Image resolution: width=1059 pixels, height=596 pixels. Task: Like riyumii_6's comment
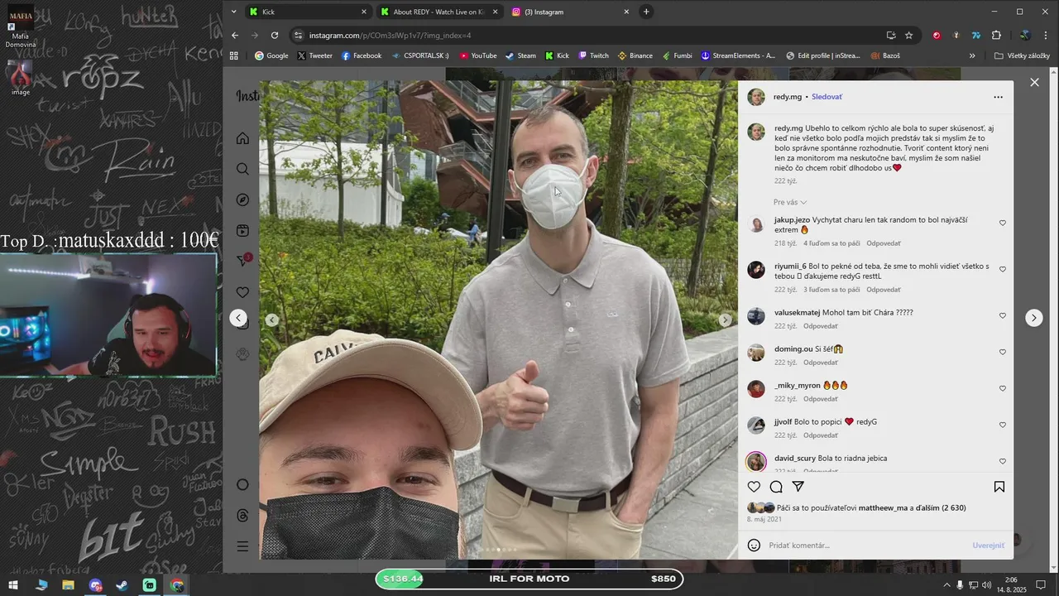coord(1003,269)
